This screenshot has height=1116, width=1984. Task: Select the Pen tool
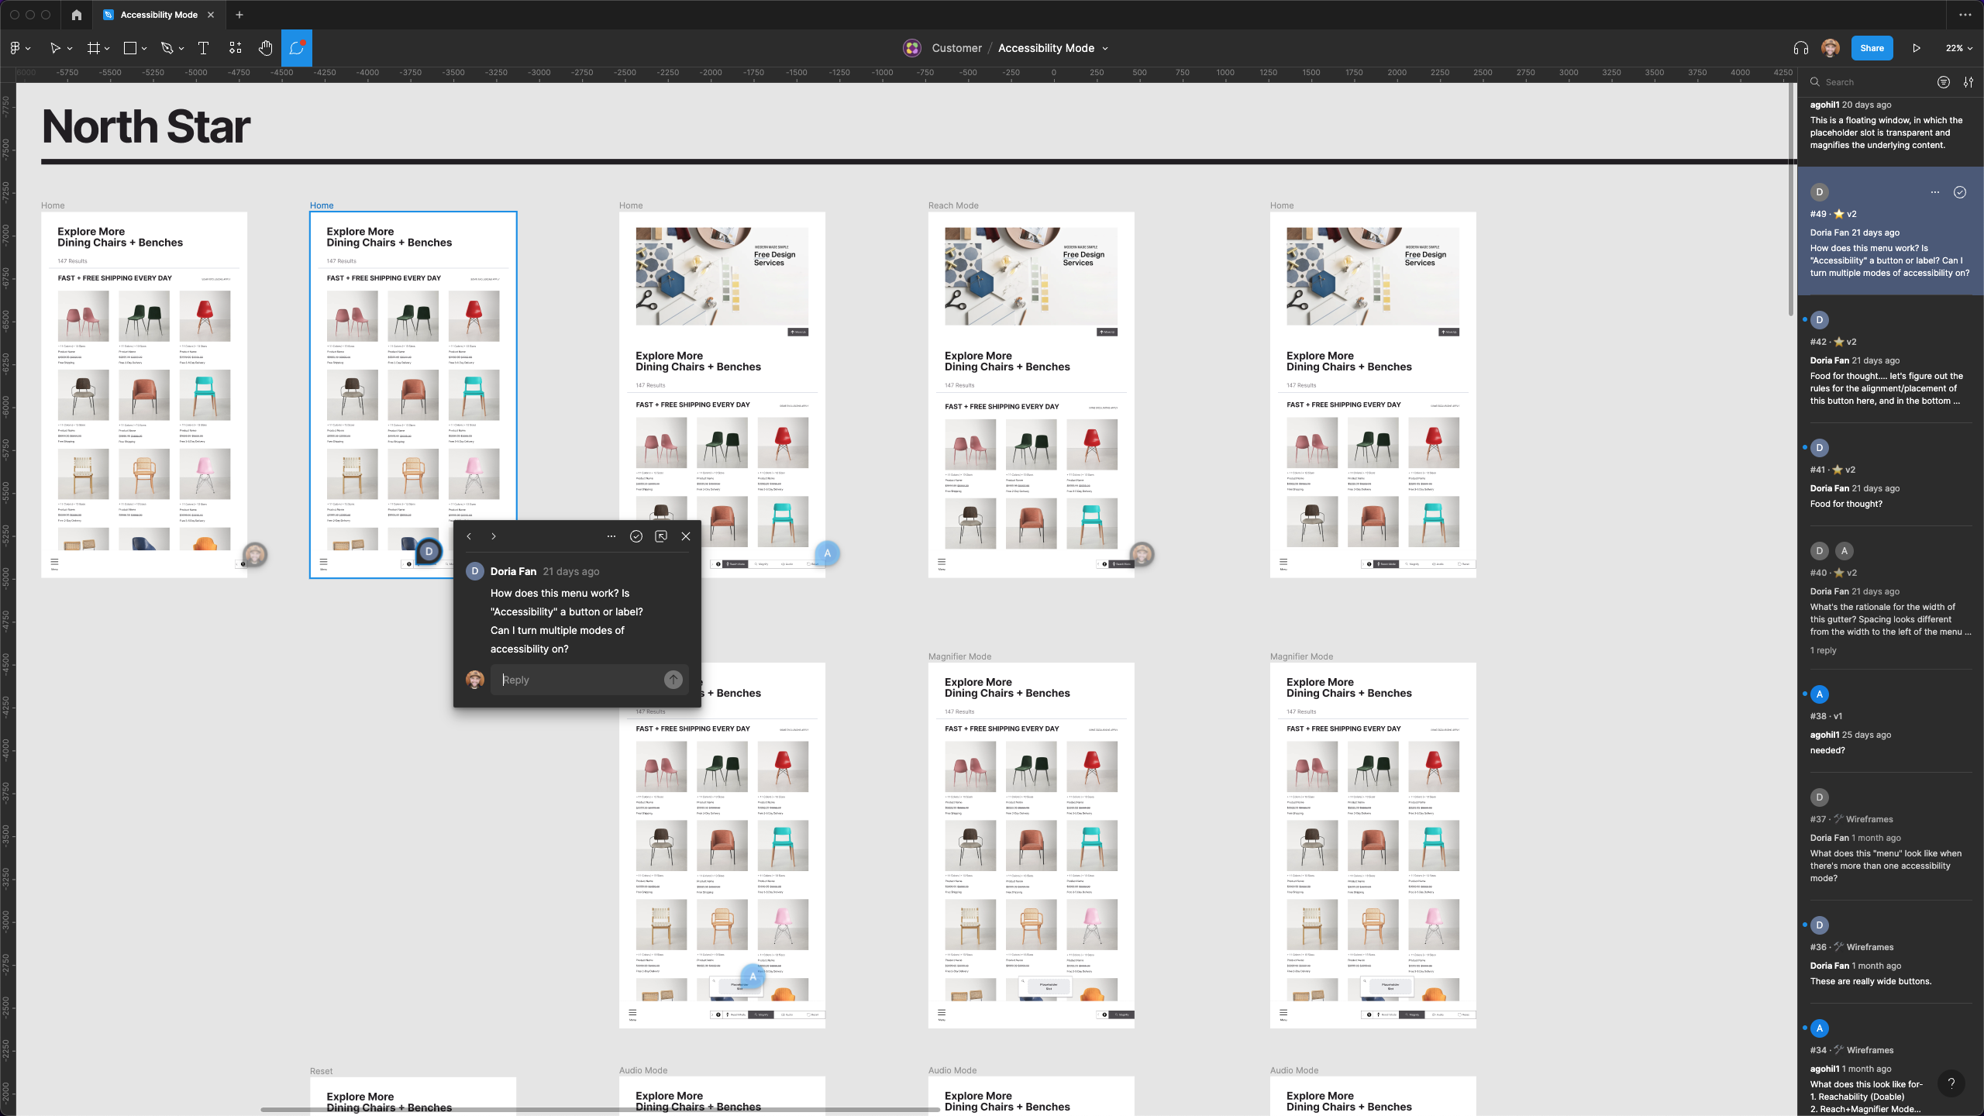[x=167, y=48]
